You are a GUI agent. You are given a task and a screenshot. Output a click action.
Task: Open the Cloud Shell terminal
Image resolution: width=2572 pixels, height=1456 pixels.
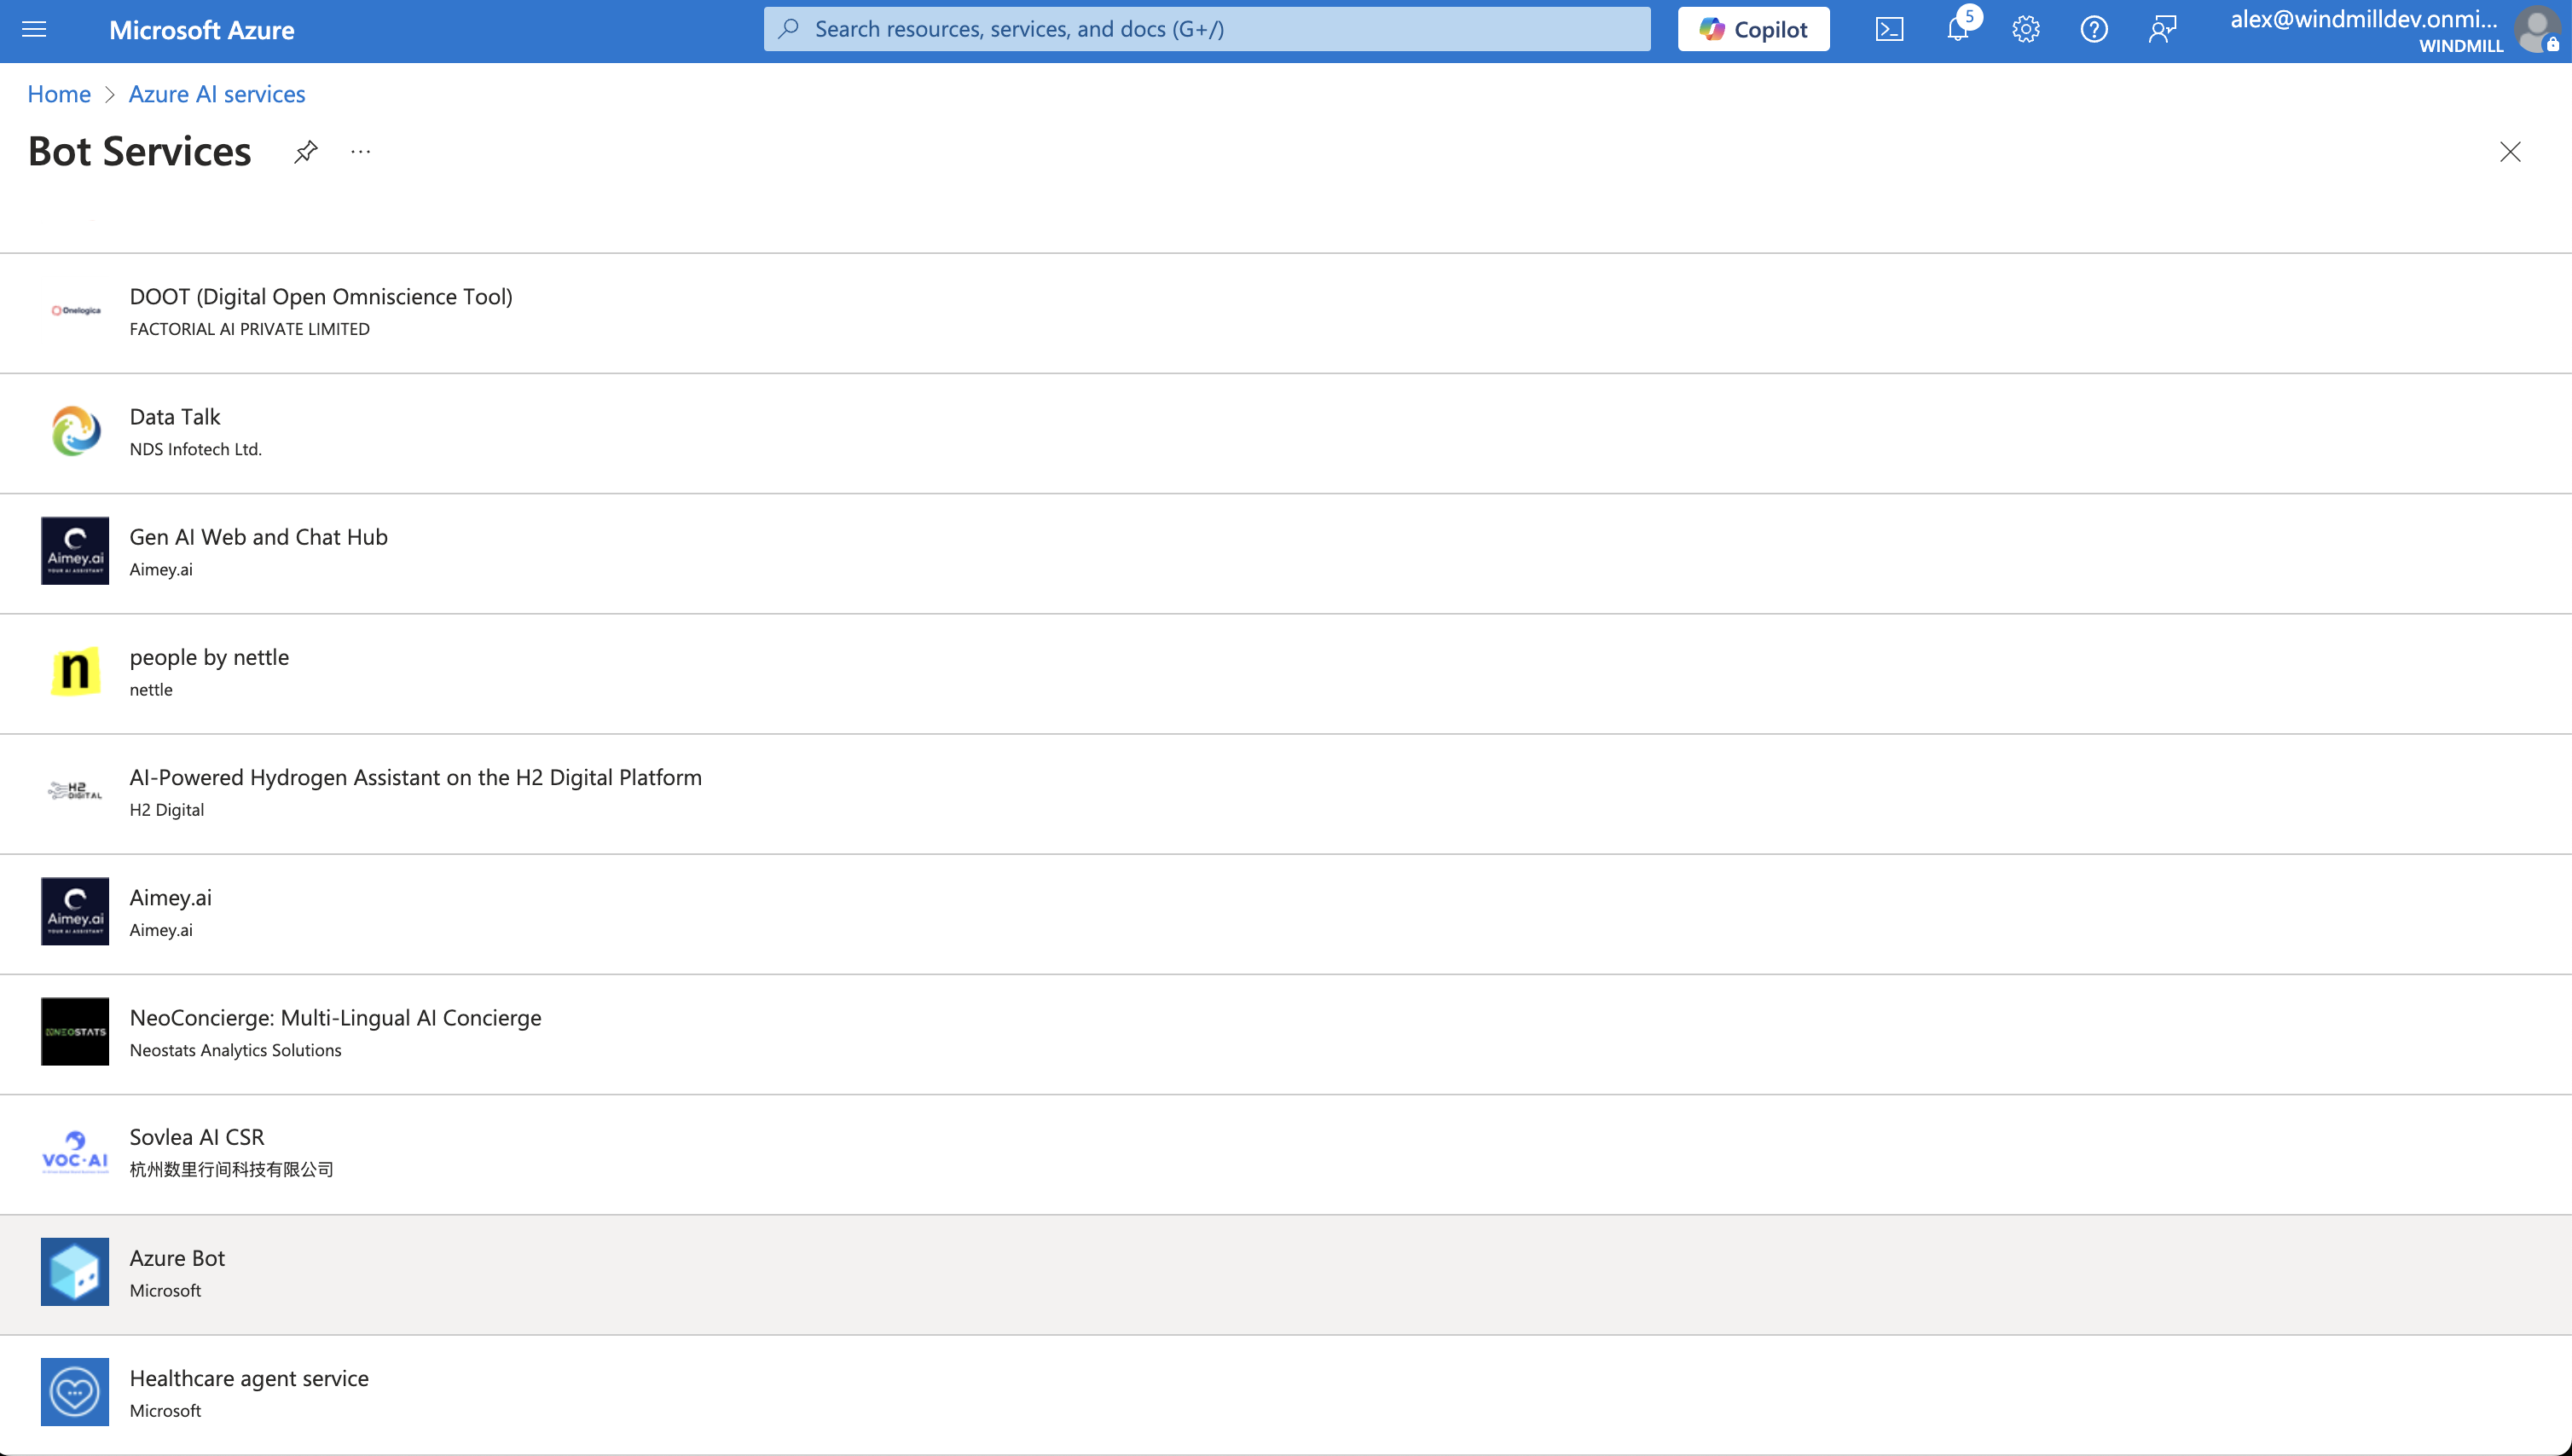point(1890,28)
